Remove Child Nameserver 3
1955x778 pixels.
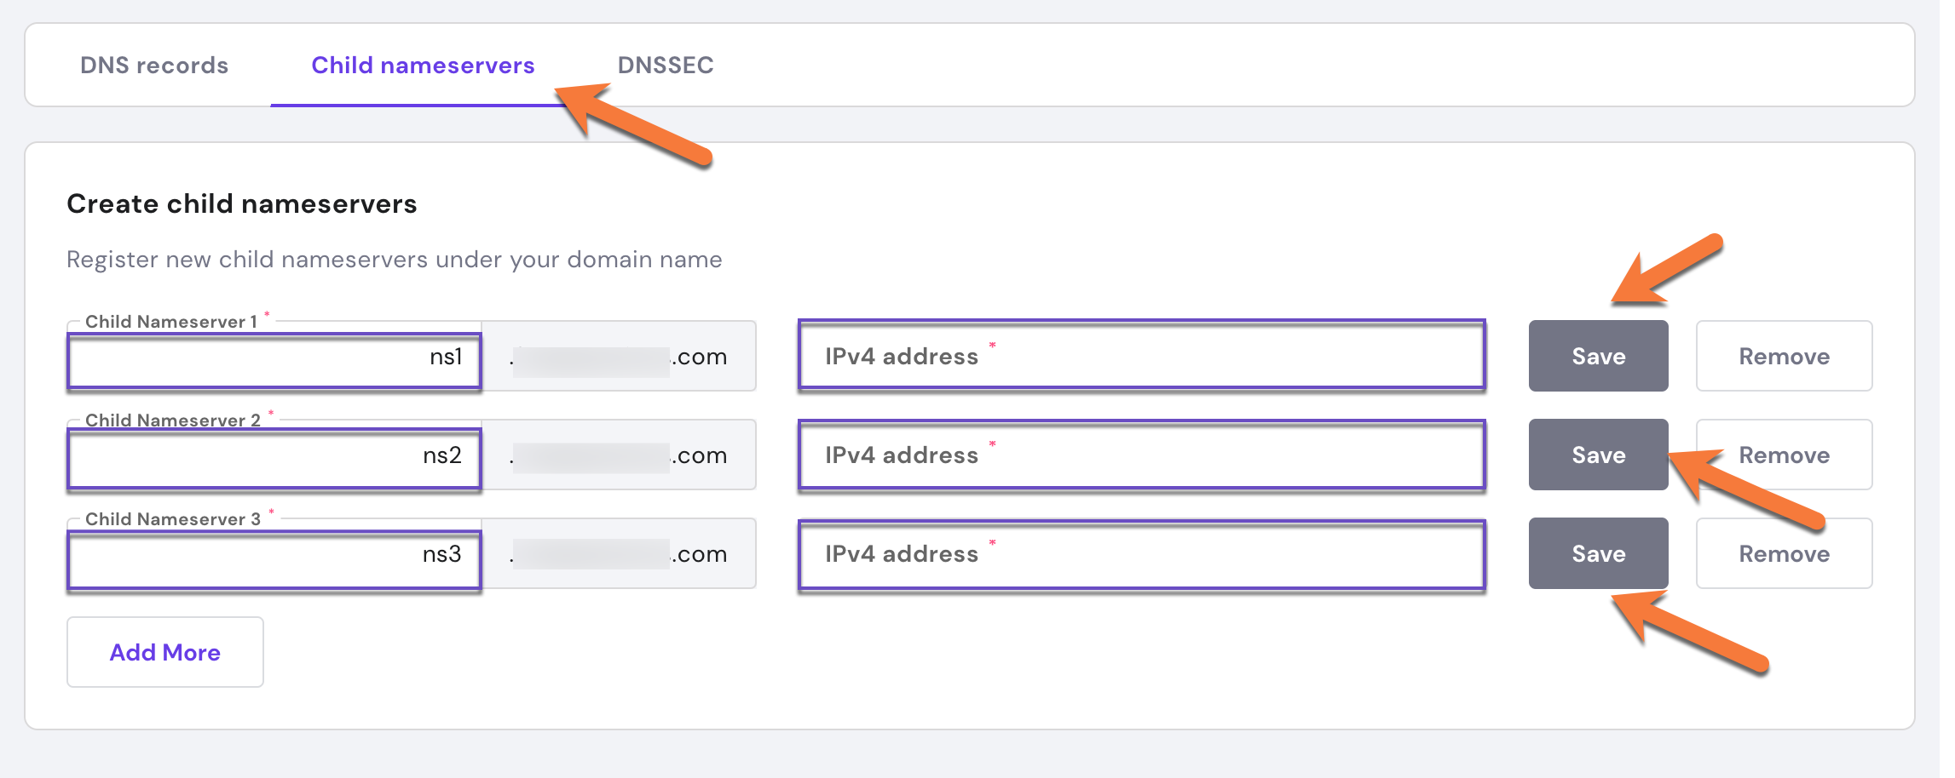[x=1784, y=553]
